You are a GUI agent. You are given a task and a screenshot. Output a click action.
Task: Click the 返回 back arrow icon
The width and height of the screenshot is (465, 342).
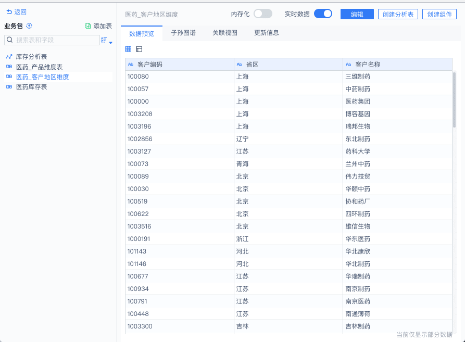pos(9,12)
